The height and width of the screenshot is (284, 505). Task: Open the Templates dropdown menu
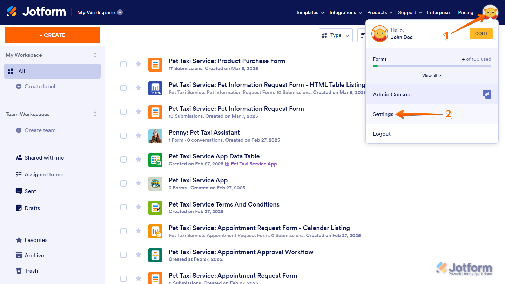[x=310, y=12]
